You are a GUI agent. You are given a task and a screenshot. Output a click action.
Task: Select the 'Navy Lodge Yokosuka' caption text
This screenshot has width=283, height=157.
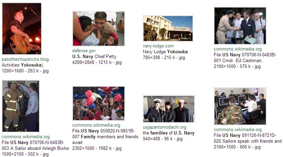pyautogui.click(x=165, y=52)
